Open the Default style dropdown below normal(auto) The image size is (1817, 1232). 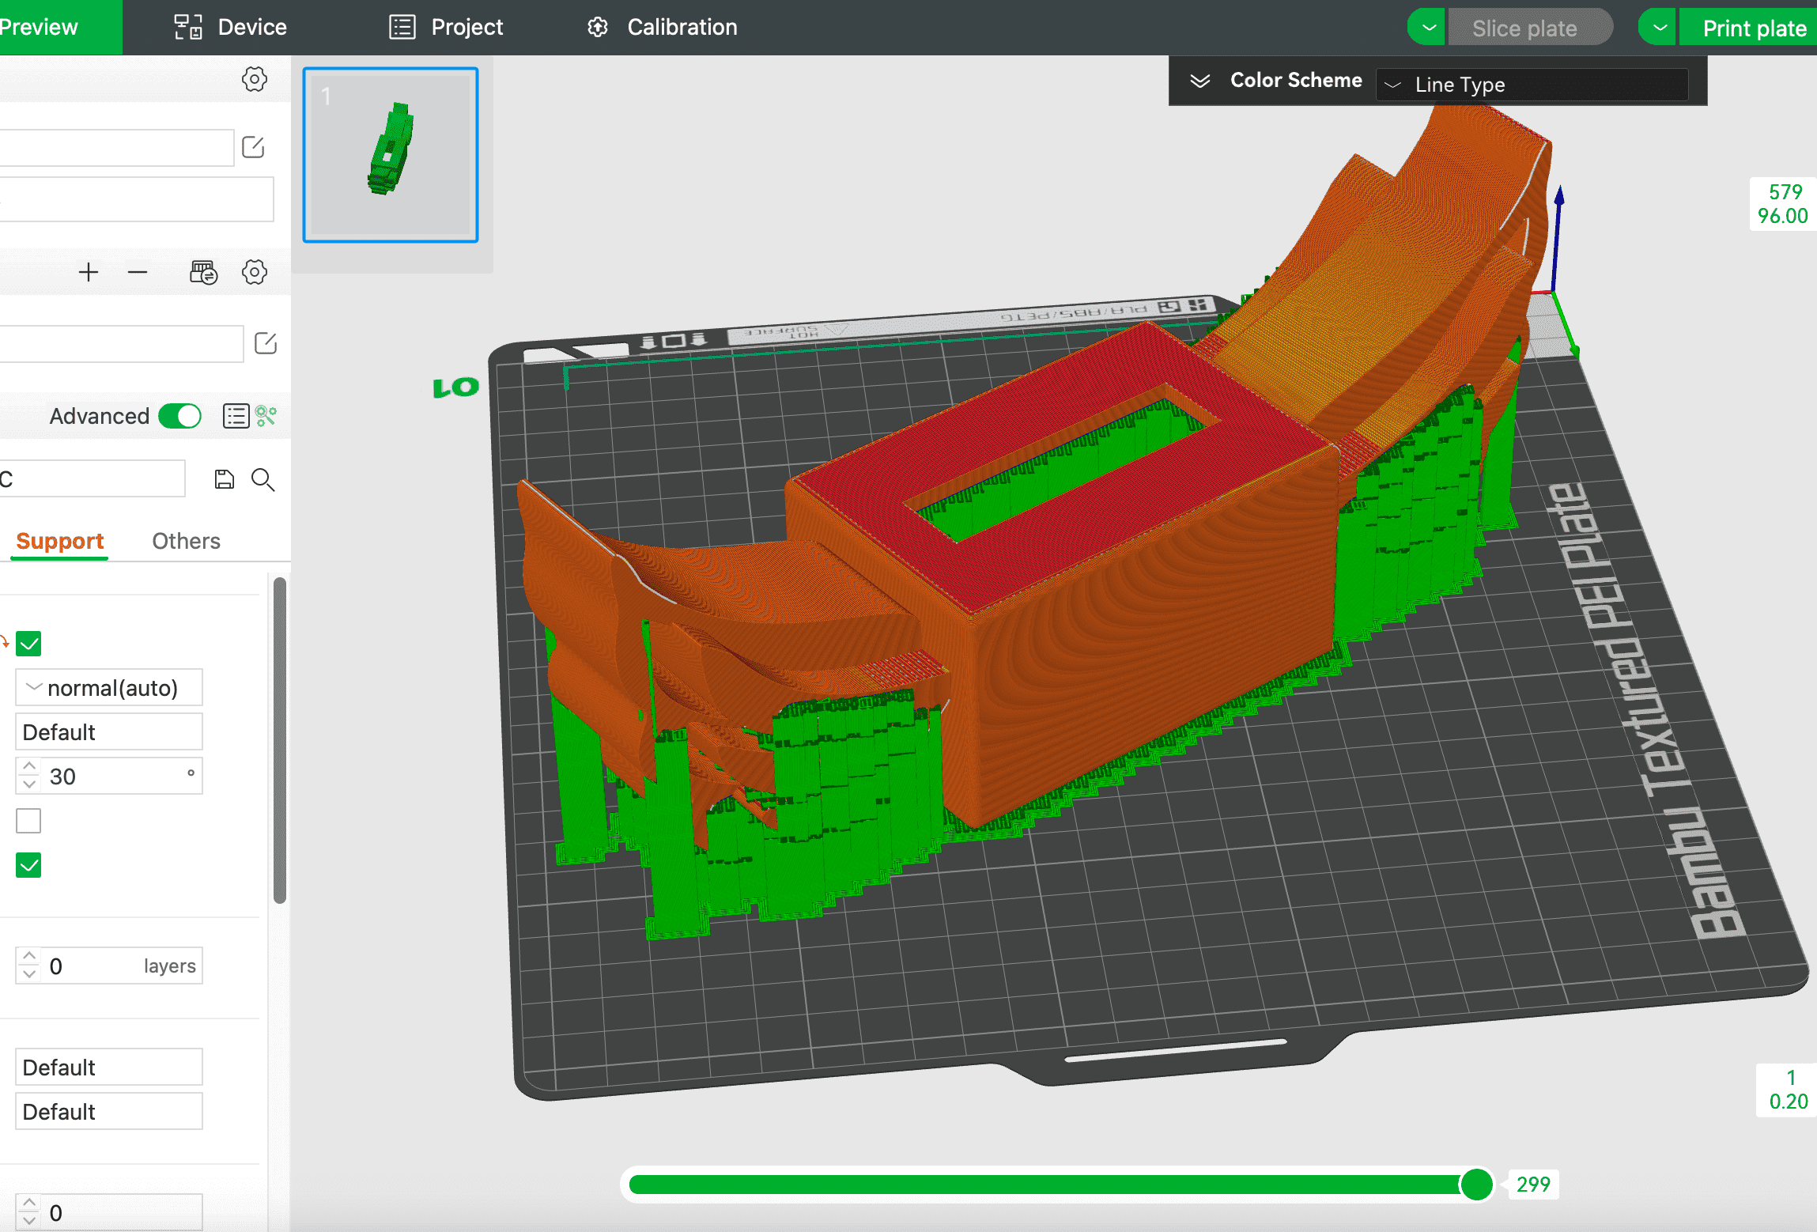pyautogui.click(x=109, y=731)
